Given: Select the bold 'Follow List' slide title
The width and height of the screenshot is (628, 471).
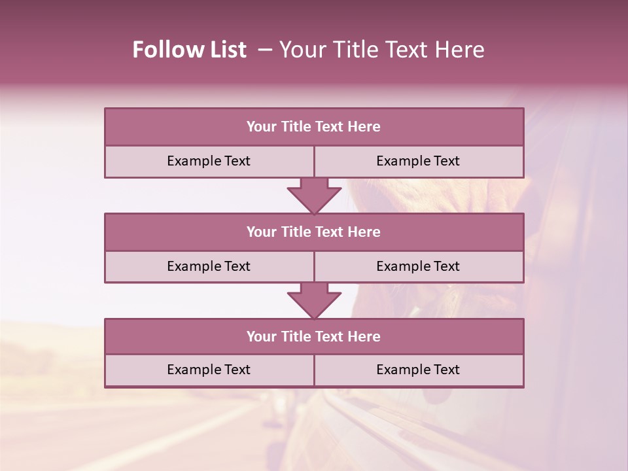Looking at the screenshot, I should [190, 50].
